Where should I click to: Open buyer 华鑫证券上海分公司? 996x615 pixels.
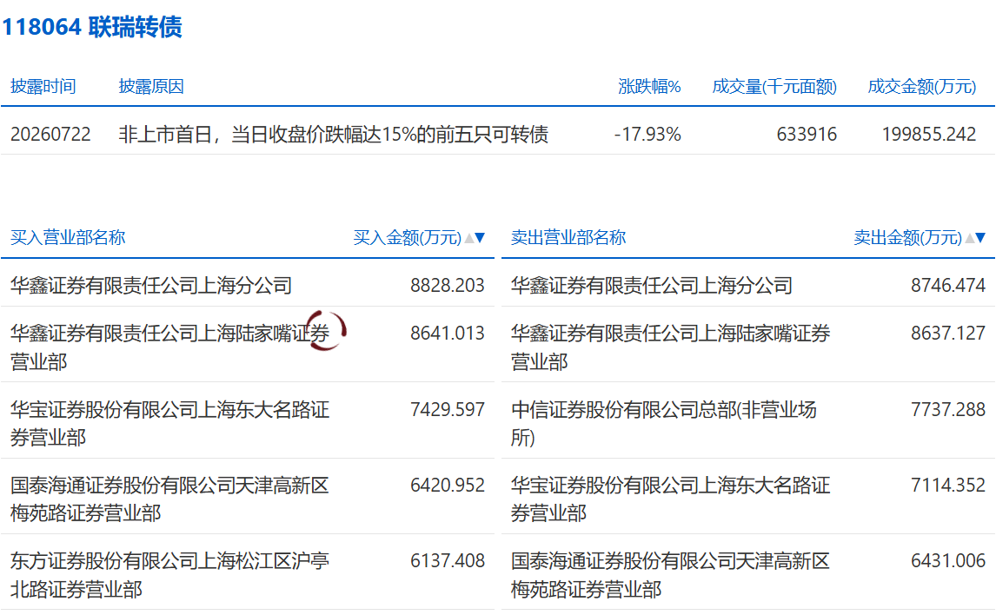pos(151,286)
